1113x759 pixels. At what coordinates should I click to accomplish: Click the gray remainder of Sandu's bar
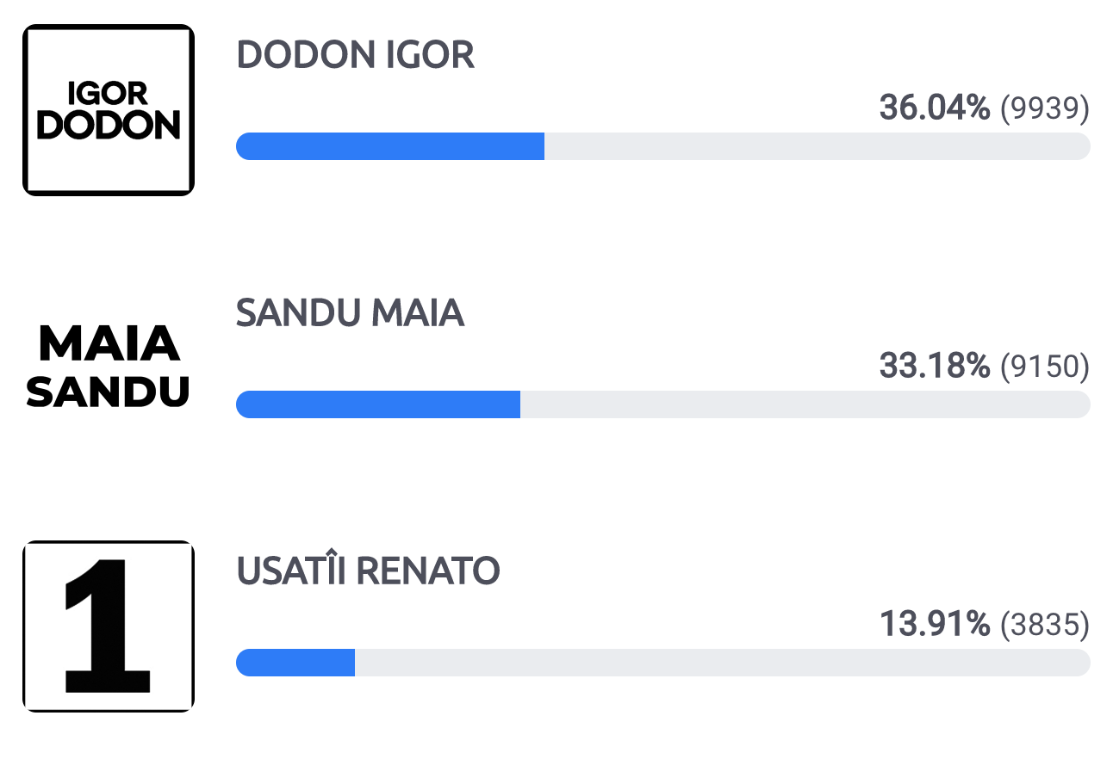click(x=805, y=404)
